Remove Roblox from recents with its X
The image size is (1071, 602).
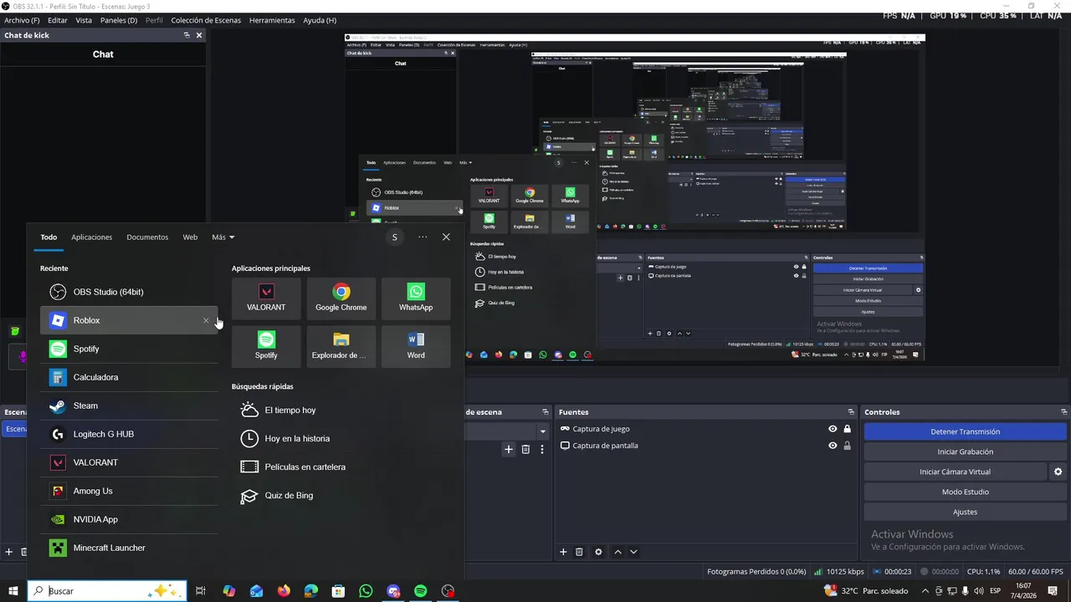click(x=206, y=320)
